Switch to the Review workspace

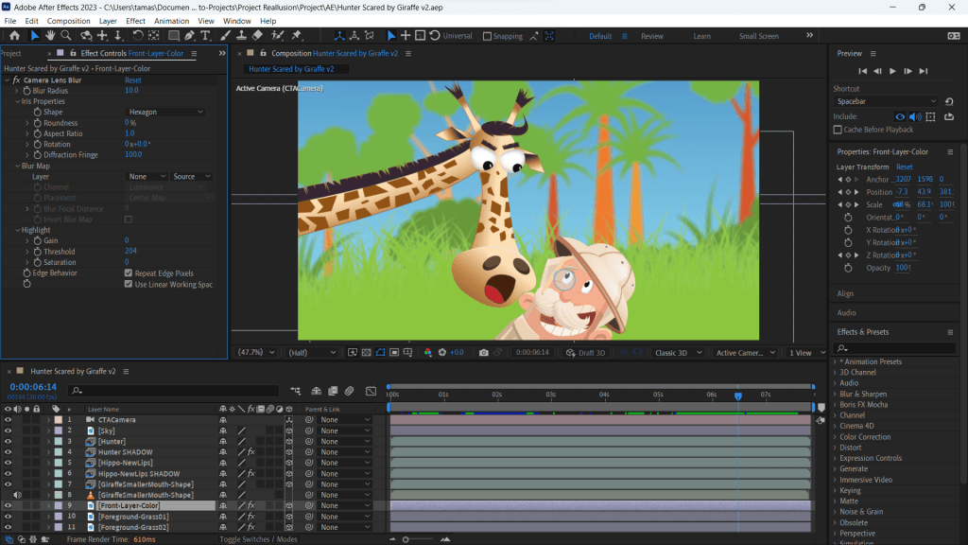click(x=652, y=37)
